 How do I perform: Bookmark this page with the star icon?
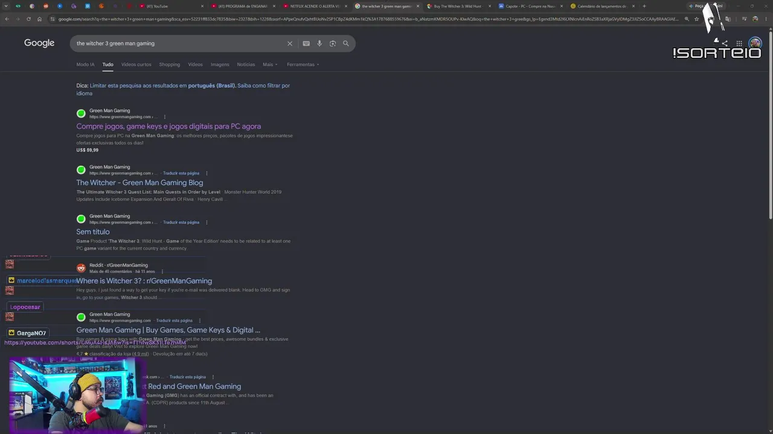click(696, 19)
